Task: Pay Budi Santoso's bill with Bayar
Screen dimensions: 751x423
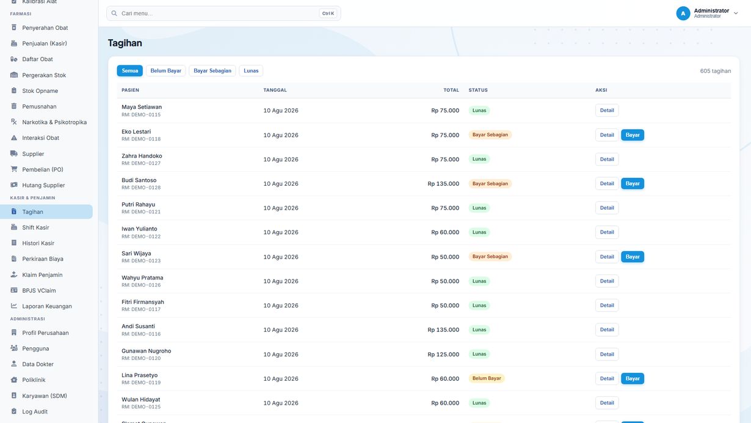Action: (633, 183)
